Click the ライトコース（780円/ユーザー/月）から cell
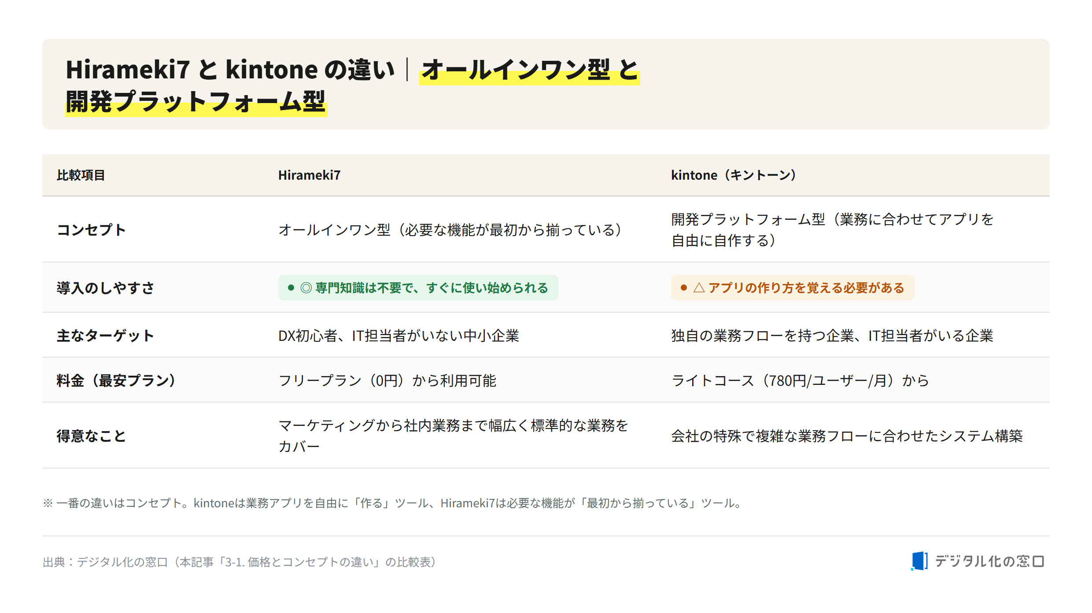Screen dimensions: 1092x613 tap(800, 380)
